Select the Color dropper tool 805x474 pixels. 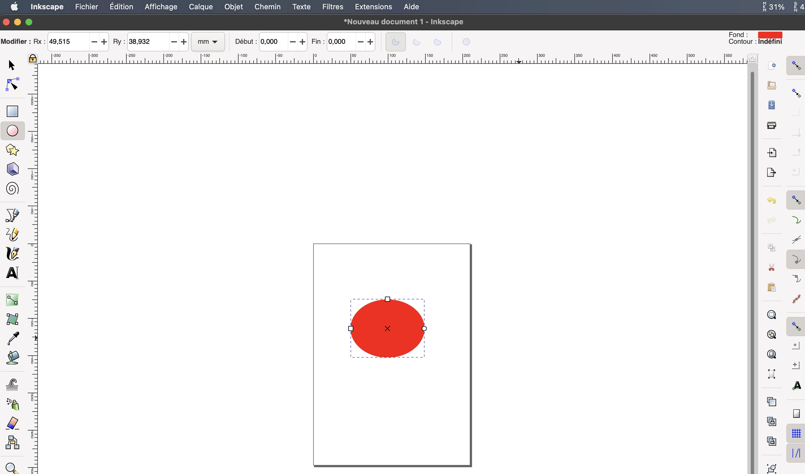click(12, 339)
